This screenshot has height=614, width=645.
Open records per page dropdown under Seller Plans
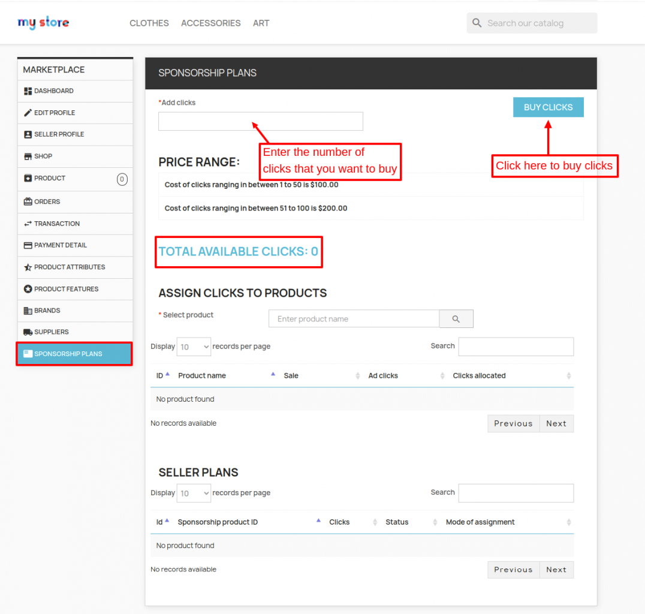194,493
